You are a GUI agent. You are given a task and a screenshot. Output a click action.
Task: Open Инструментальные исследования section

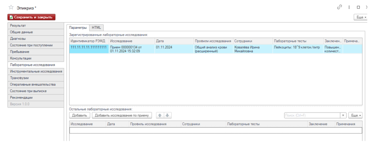[36, 71]
